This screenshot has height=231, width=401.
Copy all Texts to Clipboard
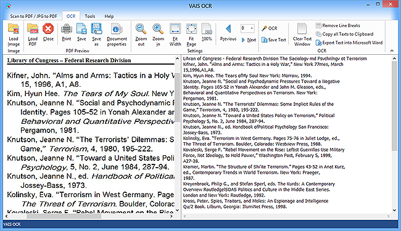click(344, 34)
